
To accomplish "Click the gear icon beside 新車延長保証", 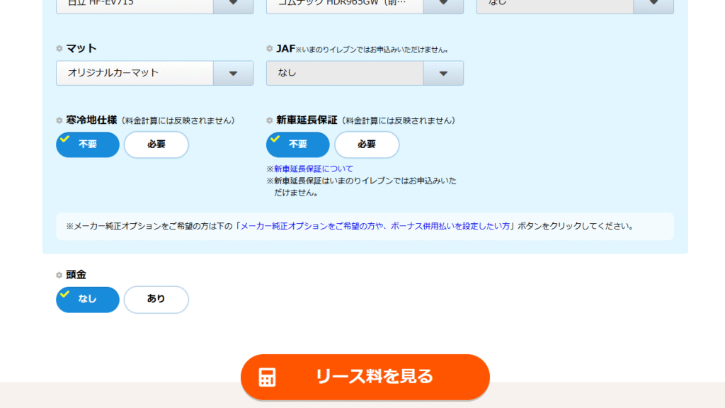I will pos(270,120).
